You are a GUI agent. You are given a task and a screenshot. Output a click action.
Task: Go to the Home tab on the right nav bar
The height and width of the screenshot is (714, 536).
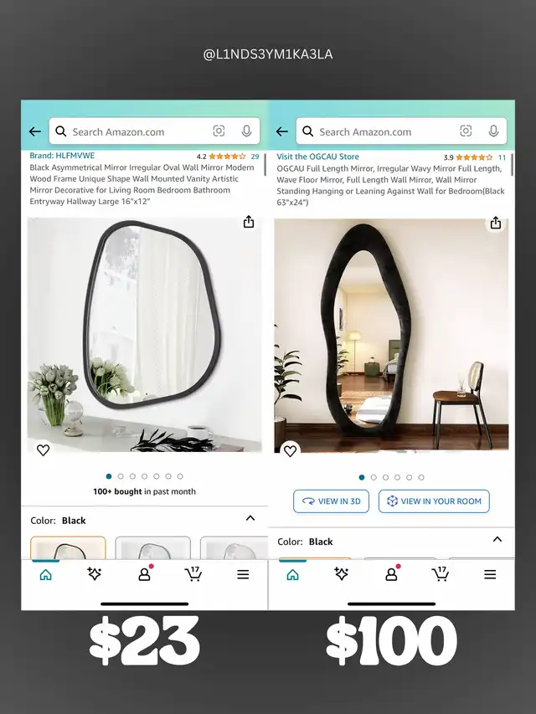[x=292, y=575]
